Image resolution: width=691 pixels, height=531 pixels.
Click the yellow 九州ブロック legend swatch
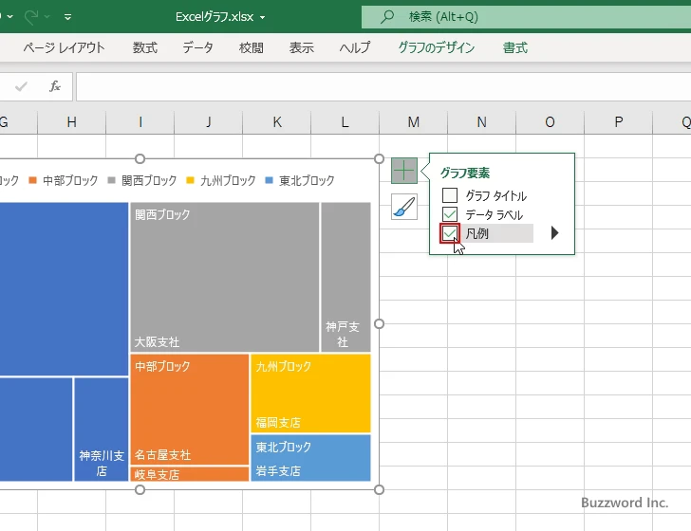pyautogui.click(x=191, y=180)
